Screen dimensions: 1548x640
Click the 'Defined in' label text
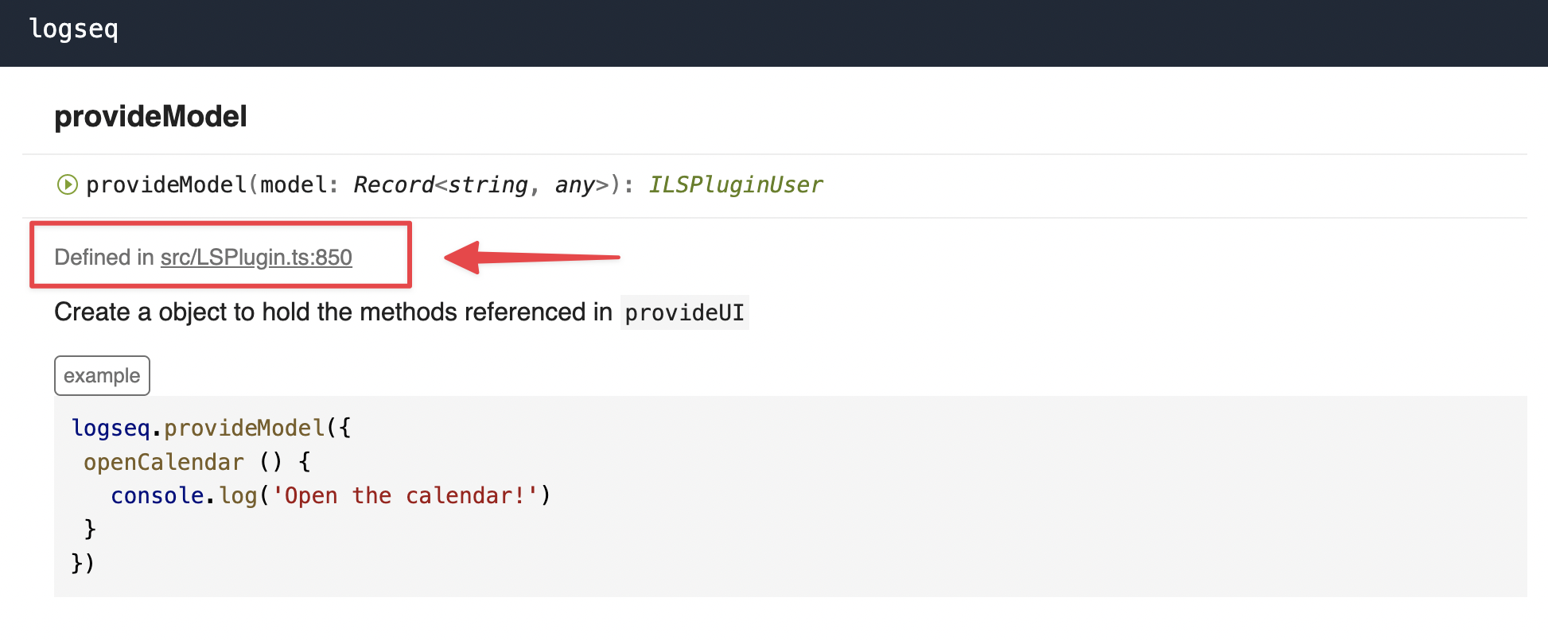tap(103, 258)
